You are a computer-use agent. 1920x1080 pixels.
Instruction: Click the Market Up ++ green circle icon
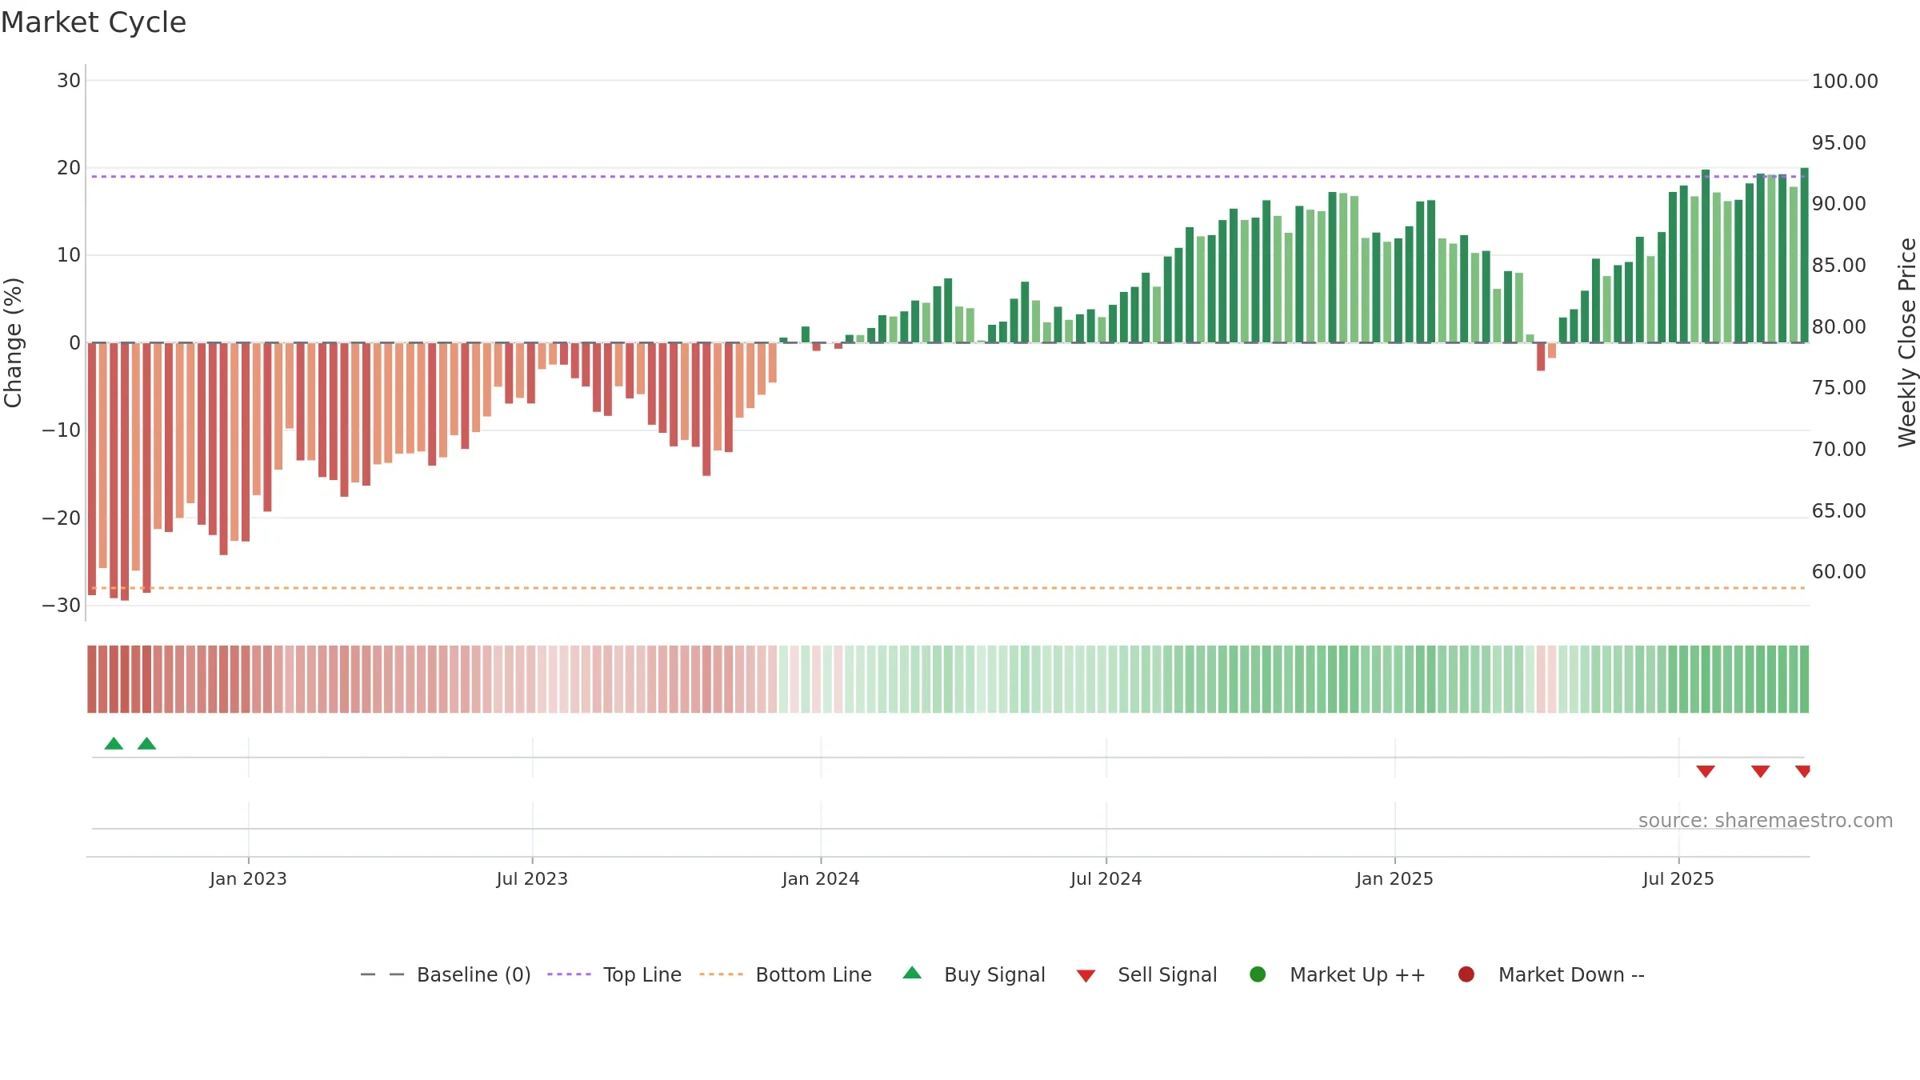(x=1258, y=974)
